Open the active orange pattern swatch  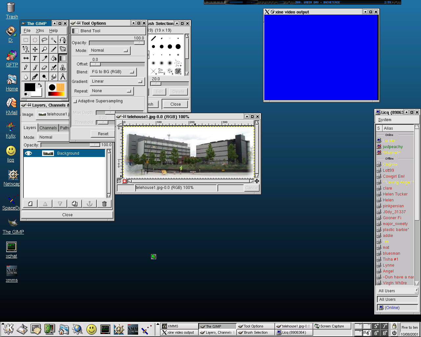point(61,87)
